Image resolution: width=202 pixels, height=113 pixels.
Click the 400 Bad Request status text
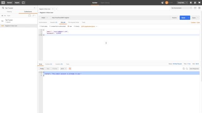tap(177, 64)
